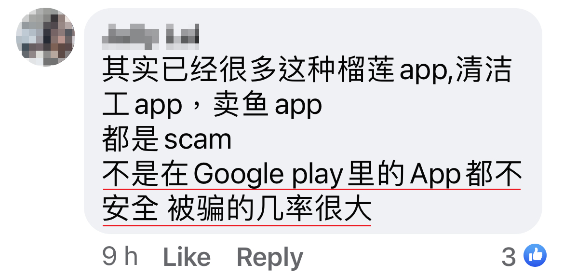Click the red underline below the Google play line

coord(312,189)
